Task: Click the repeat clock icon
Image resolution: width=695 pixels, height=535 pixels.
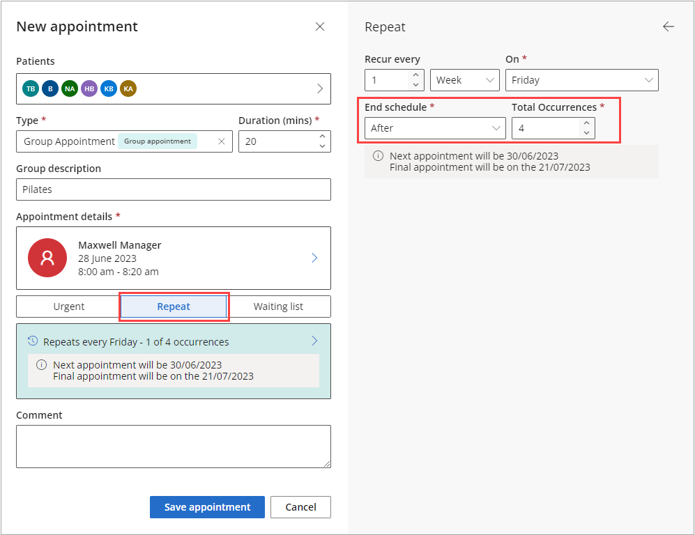Action: [x=33, y=341]
